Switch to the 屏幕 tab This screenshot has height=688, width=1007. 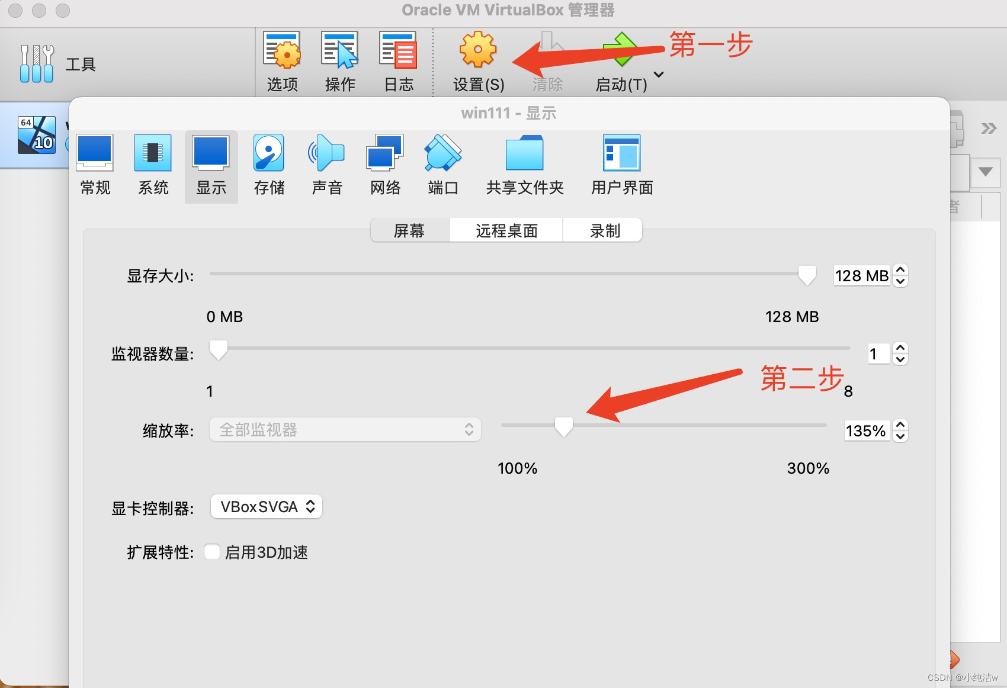(x=410, y=230)
